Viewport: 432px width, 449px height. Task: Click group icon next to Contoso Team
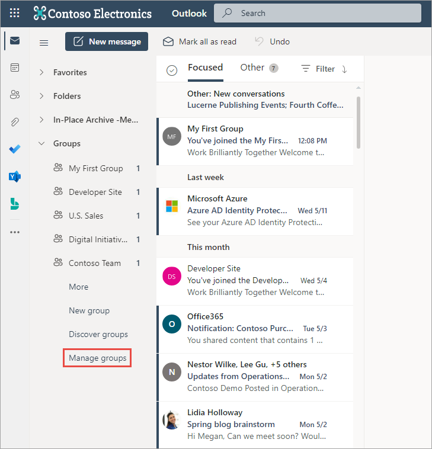(x=58, y=262)
